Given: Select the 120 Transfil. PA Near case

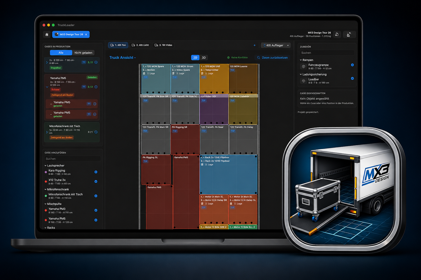Looking at the screenshot, I should coord(214,140).
